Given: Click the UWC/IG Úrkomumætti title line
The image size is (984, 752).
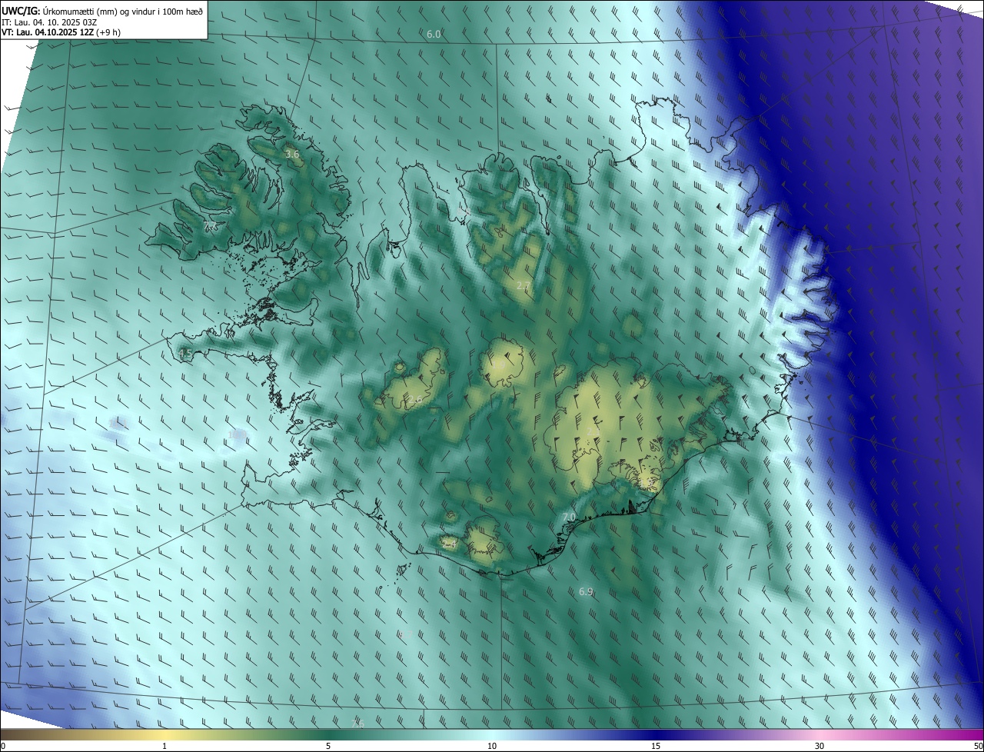Looking at the screenshot, I should tap(103, 11).
